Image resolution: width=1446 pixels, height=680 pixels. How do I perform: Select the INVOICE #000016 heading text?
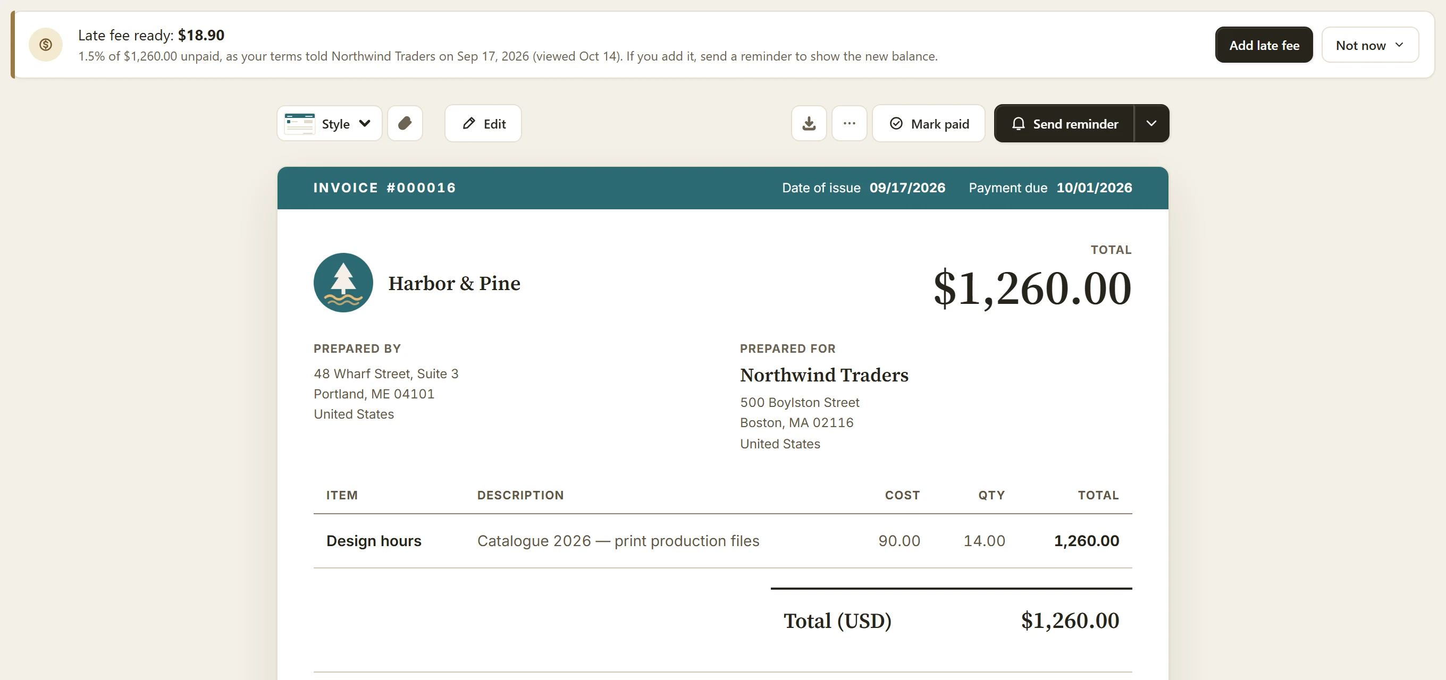tap(384, 188)
